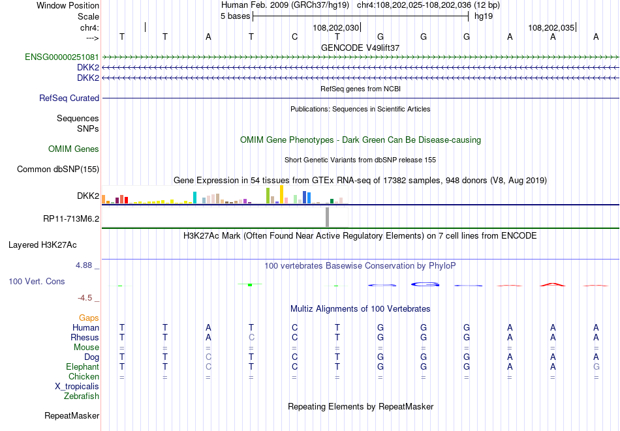The image size is (620, 431).
Task: Select the RefSeq Curated label
Action: click(x=69, y=98)
